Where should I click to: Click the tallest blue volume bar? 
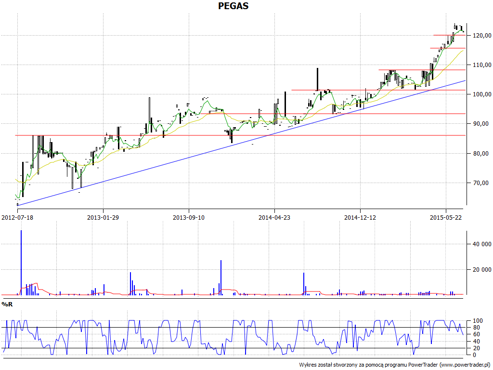coord(21,263)
